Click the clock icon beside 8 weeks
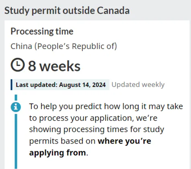This screenshot has height=169, width=191. pos(18,64)
